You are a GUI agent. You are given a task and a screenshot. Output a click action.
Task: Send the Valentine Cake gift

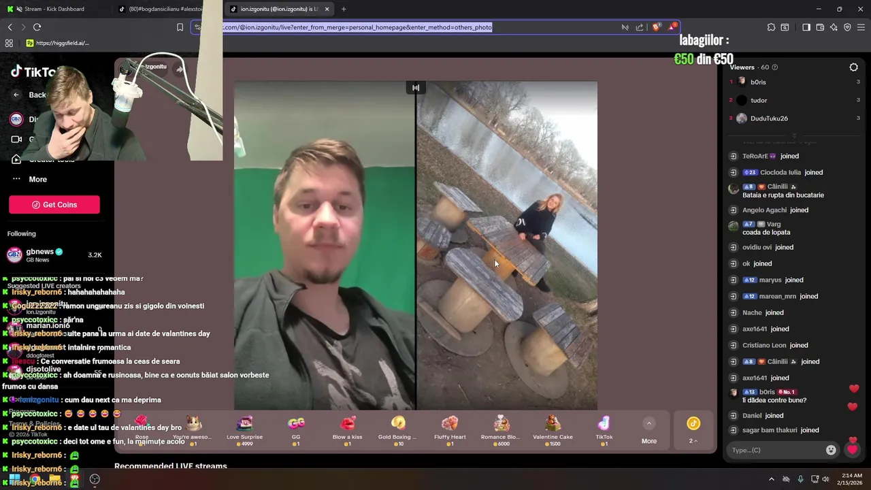tap(553, 431)
